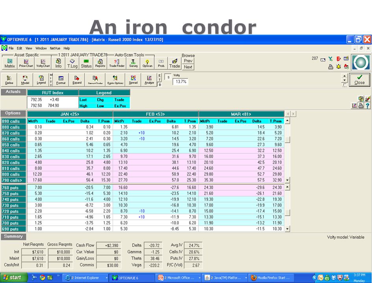
Task: Switch to Microsoft Office taskbar group
Action: click(x=179, y=278)
